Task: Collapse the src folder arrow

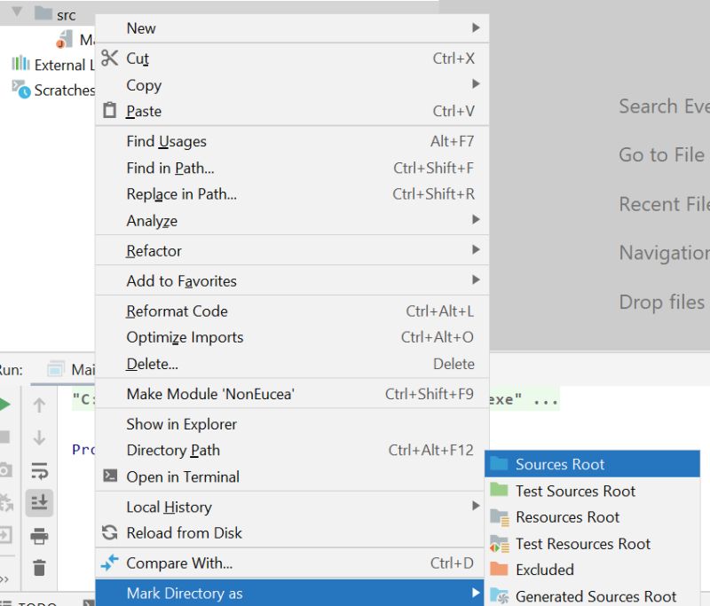Action: [17, 10]
